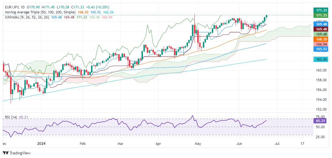Open the Moving Average Triple indicator legend

tap(40, 12)
